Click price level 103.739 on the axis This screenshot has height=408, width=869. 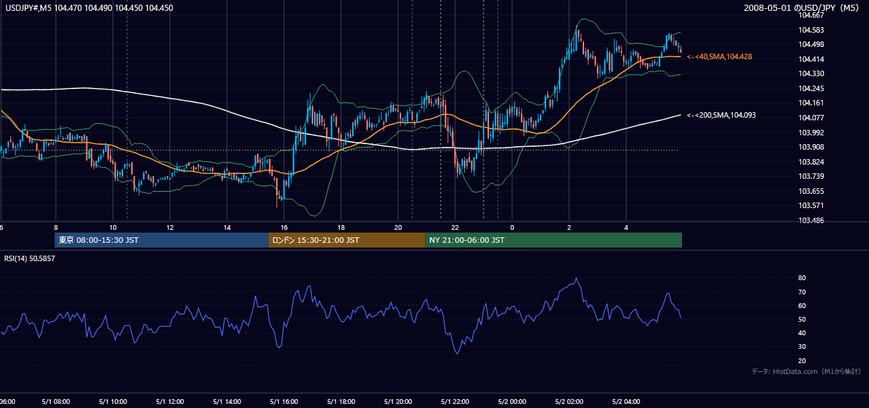click(x=811, y=176)
